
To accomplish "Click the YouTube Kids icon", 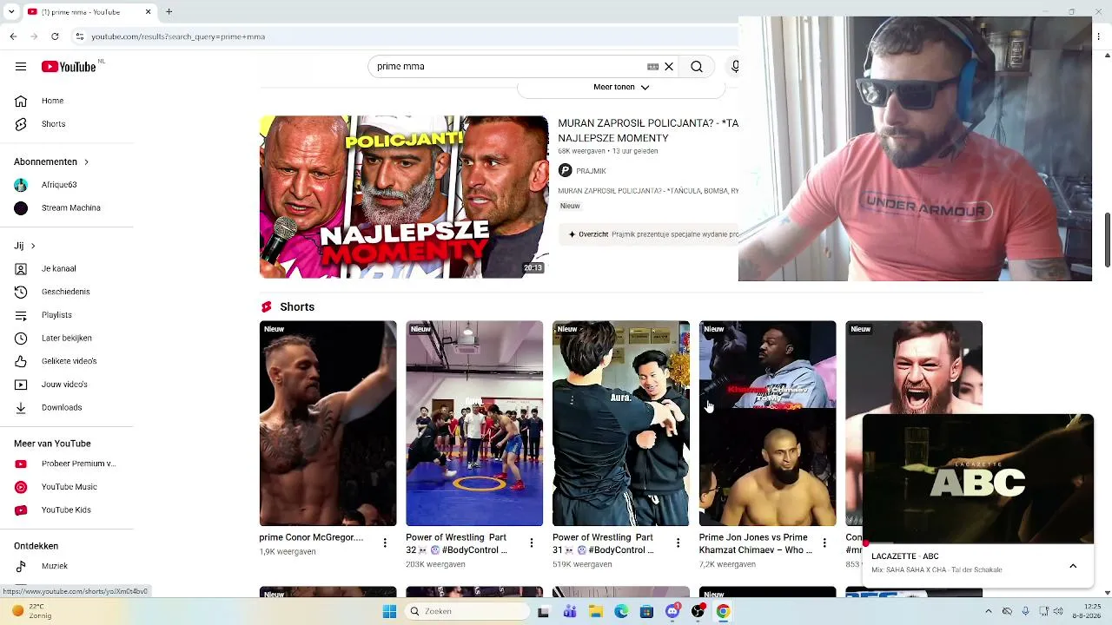I will point(21,510).
